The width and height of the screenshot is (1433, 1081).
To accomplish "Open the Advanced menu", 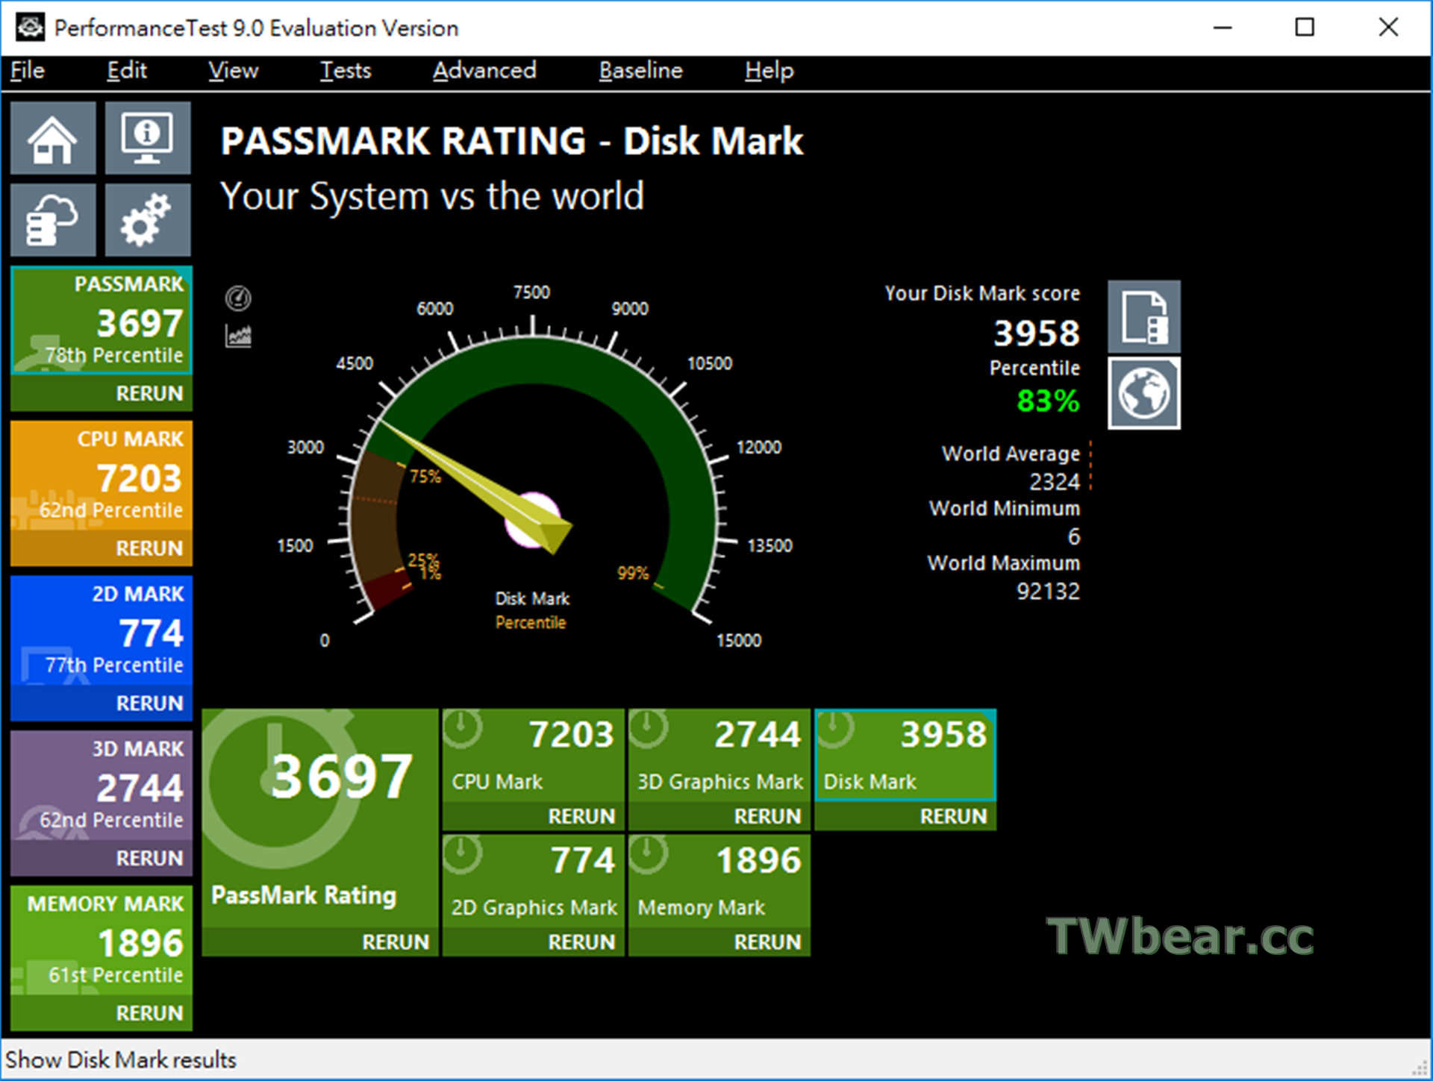I will pos(484,71).
